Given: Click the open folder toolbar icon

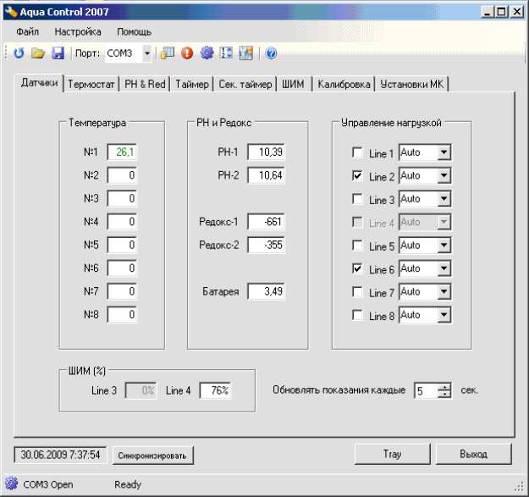Looking at the screenshot, I should click(38, 53).
